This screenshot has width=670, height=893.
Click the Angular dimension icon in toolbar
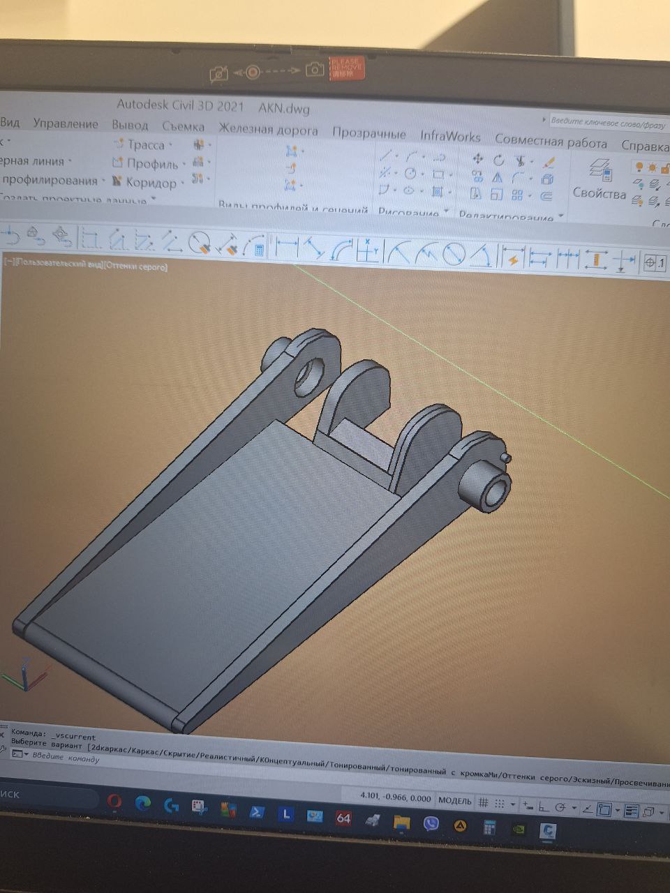482,255
